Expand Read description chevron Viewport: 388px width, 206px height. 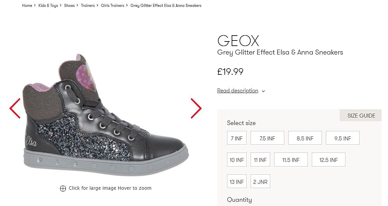coord(263,91)
